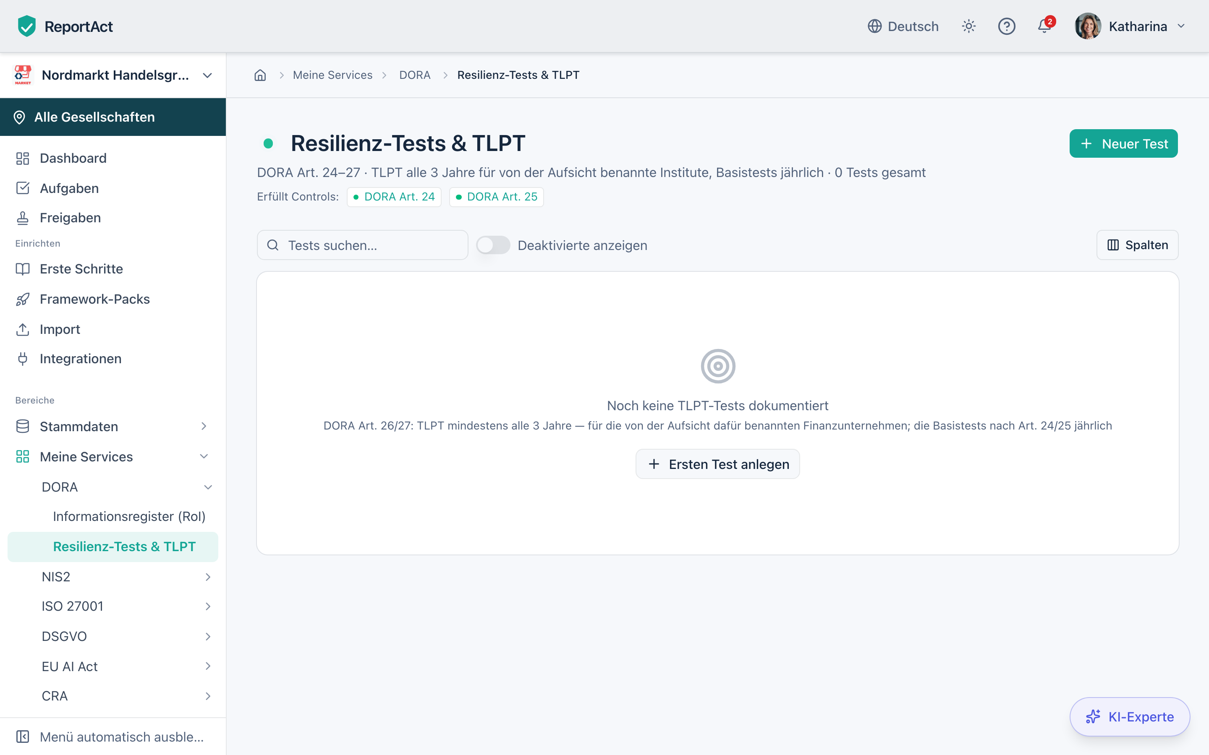
Task: Open DORA breadcrumb link
Action: [x=415, y=75]
